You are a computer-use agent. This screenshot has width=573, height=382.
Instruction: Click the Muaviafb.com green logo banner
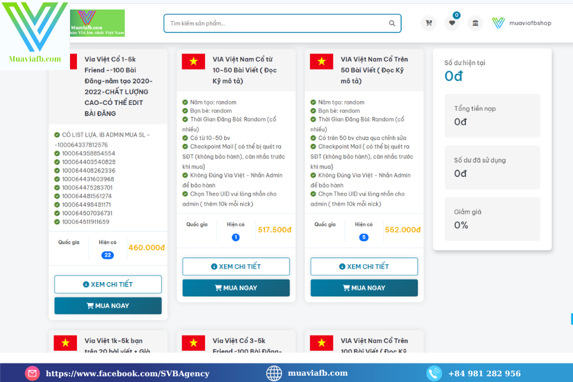97,23
